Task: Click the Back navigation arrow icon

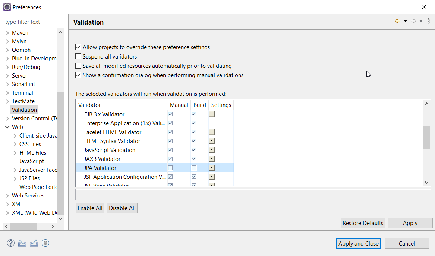Action: (x=398, y=21)
